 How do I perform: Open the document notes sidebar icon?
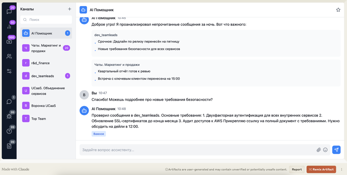(9, 146)
